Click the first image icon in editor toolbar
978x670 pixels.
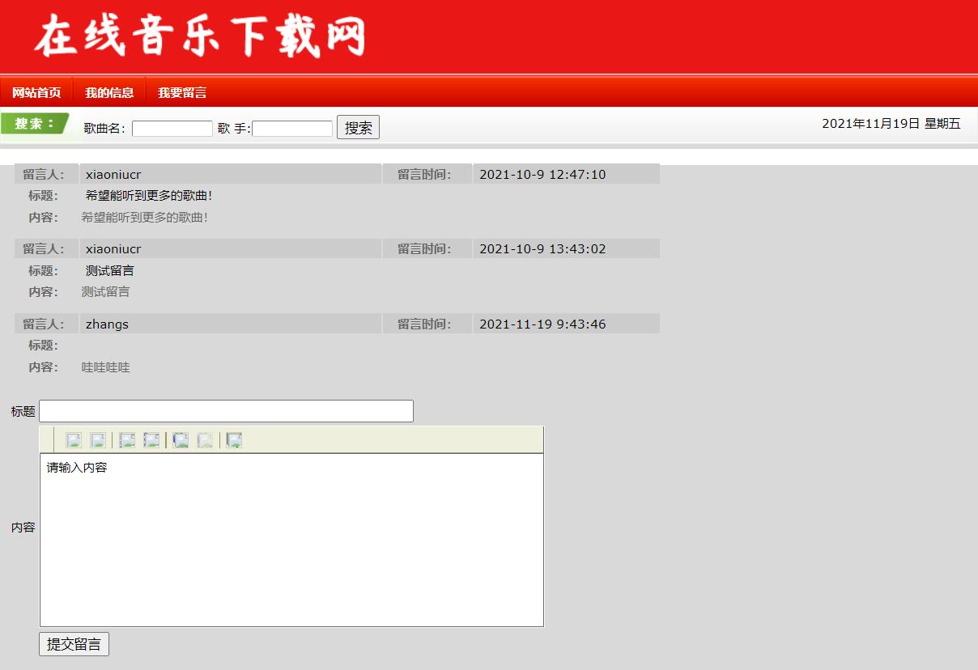pos(73,439)
